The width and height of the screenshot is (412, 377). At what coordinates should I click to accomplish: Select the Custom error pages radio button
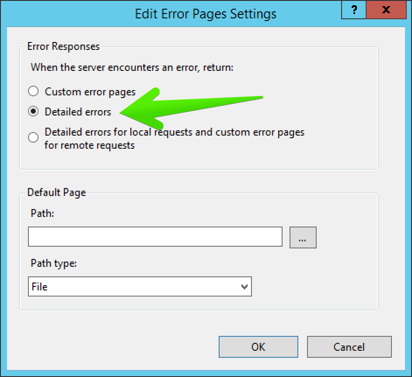point(33,91)
